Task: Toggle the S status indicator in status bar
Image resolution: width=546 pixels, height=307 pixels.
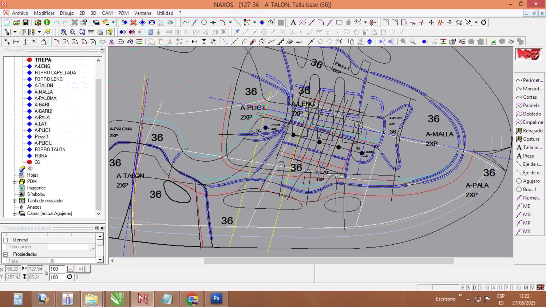Action: (x=468, y=288)
